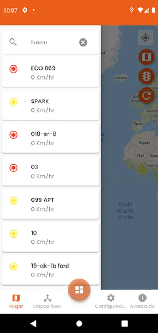Image resolution: width=158 pixels, height=333 pixels.
Task: Open the map type layers button
Action: [x=147, y=57]
